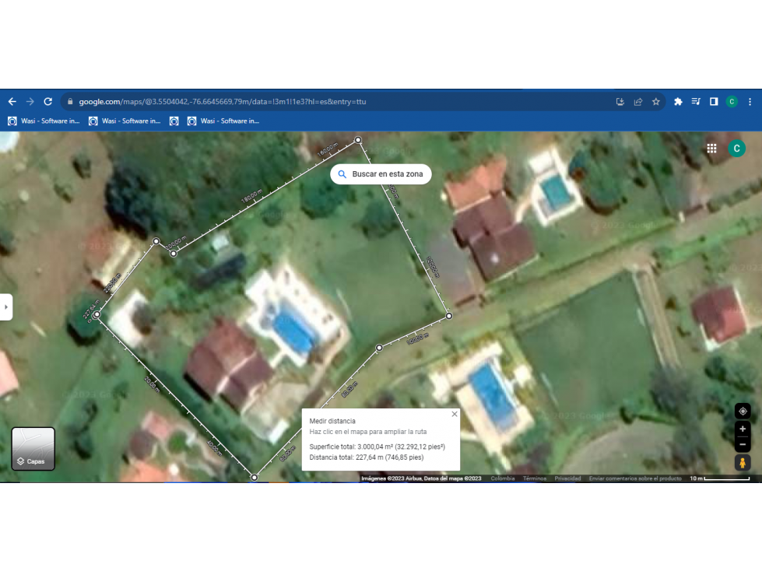Zoom in the map with plus

[743, 429]
